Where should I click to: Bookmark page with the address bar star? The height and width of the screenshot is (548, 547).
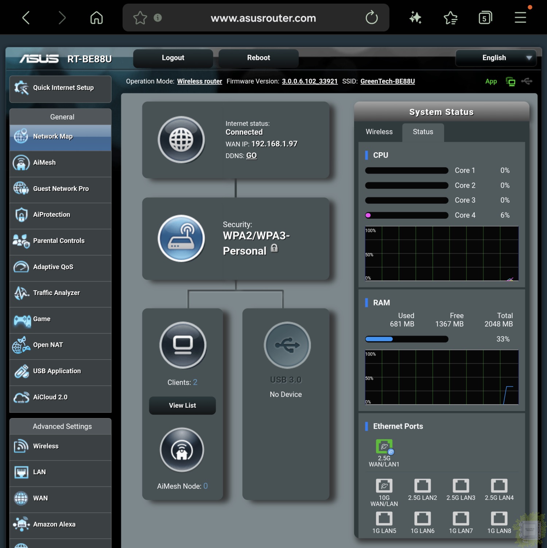pyautogui.click(x=140, y=18)
